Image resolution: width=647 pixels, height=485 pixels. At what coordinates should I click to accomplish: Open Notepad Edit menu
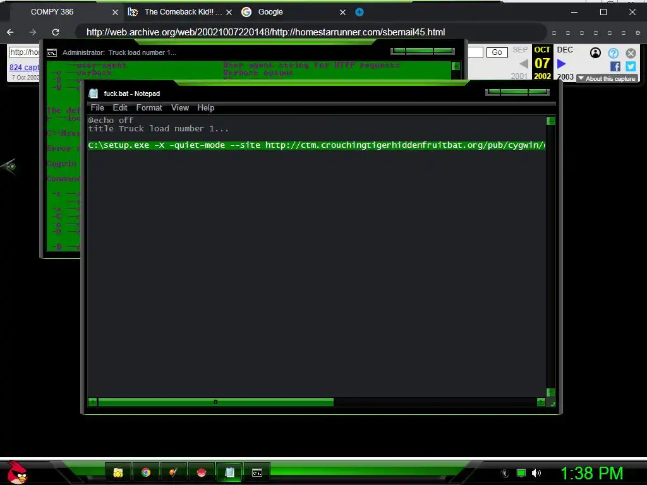point(120,107)
